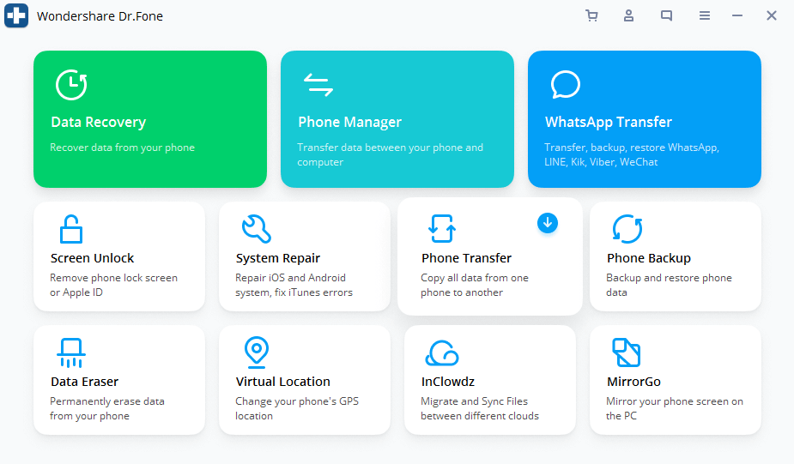
Task: Expand the hamburger menu in title bar
Action: [x=705, y=15]
